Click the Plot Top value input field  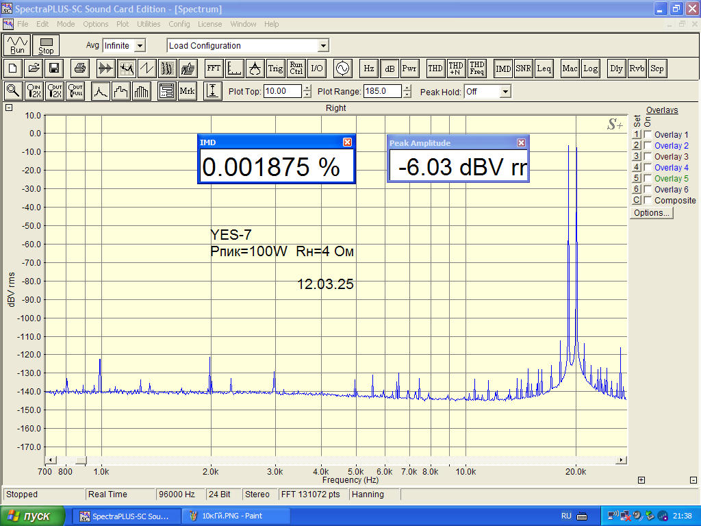pos(283,92)
